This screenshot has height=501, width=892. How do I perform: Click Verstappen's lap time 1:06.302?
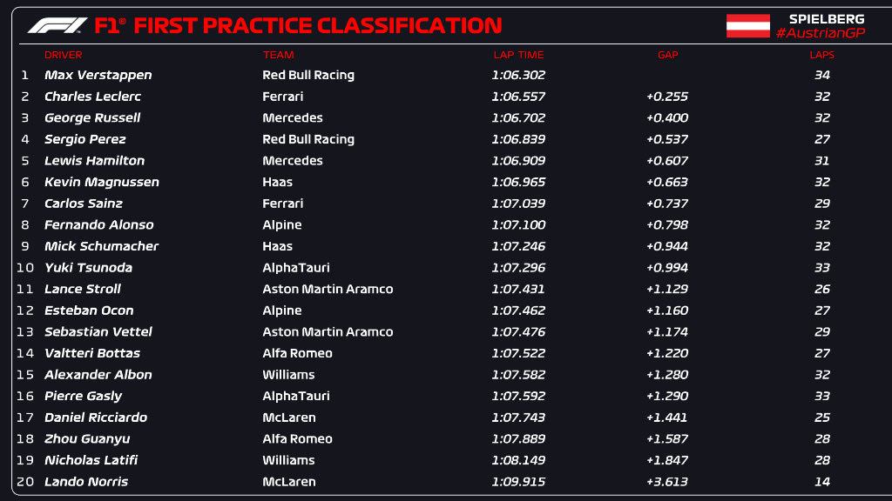tap(517, 75)
